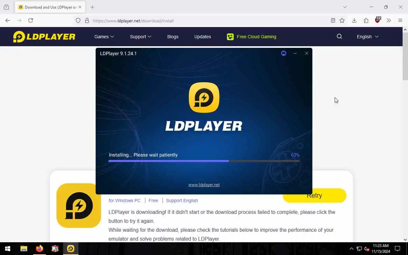
Task: Bookmark this page with the star
Action: 342,20
